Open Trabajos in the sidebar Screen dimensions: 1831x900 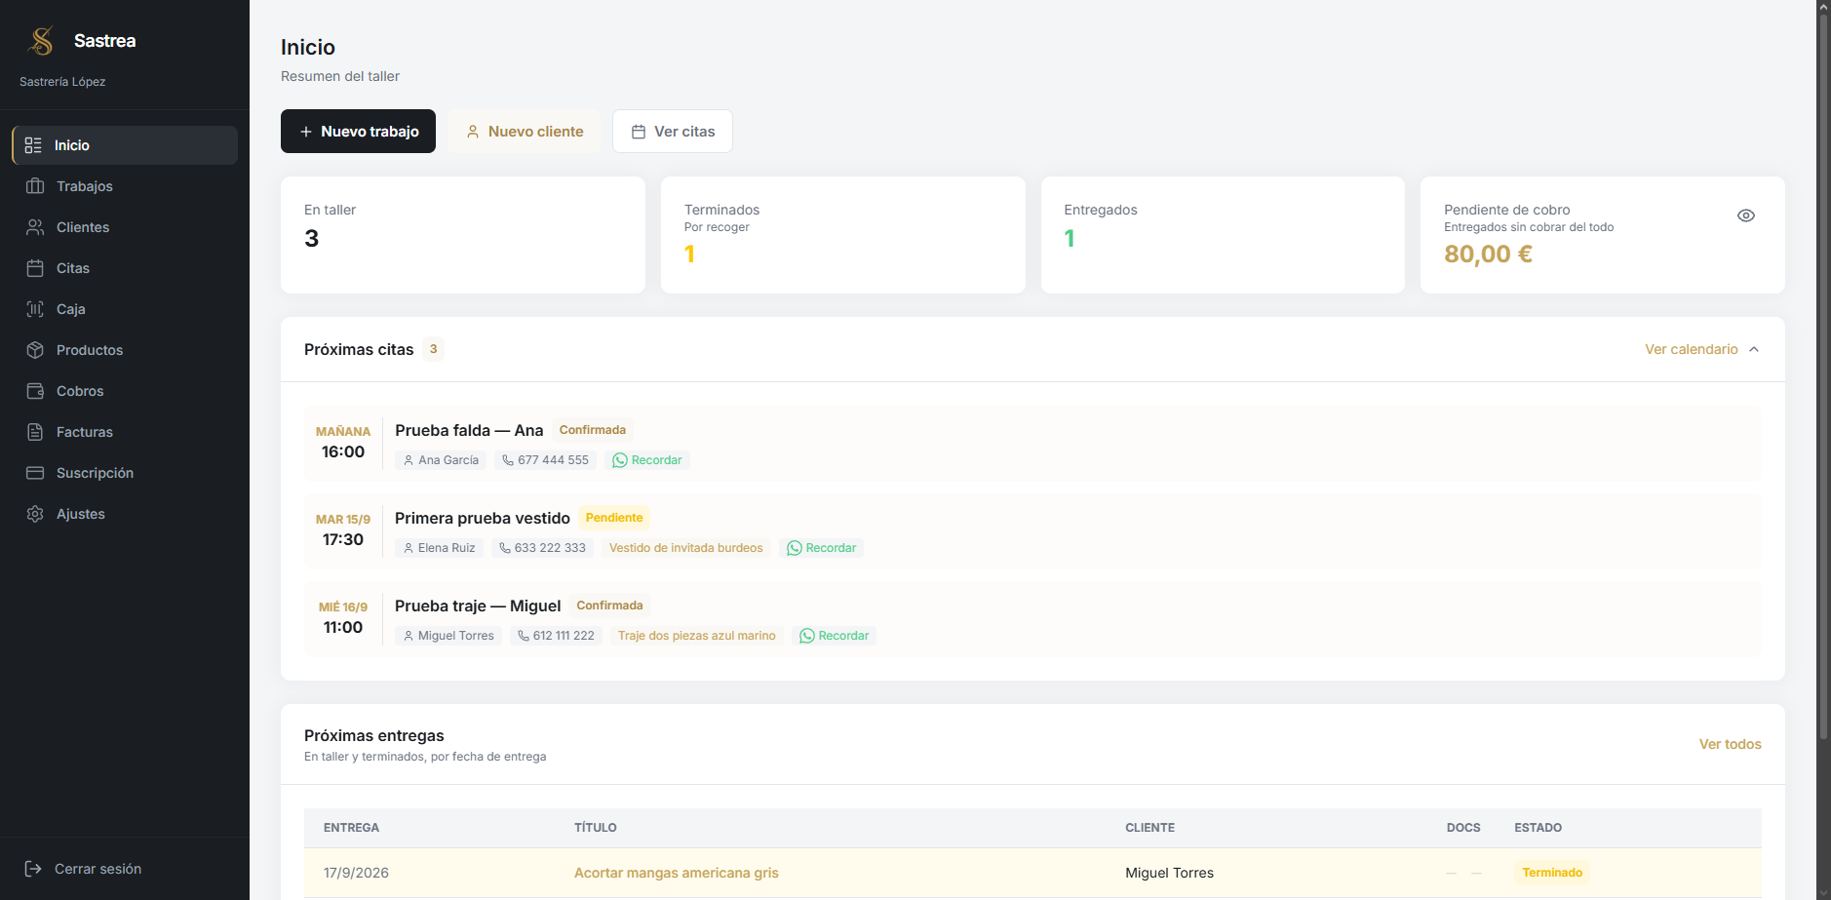[125, 186]
